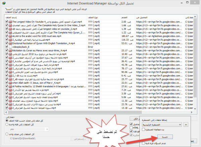This screenshot has height=147, width=201.
Task: Select radio 'كل ملف إلى مجلد حسب فئة الملف'
Action: 7,121
